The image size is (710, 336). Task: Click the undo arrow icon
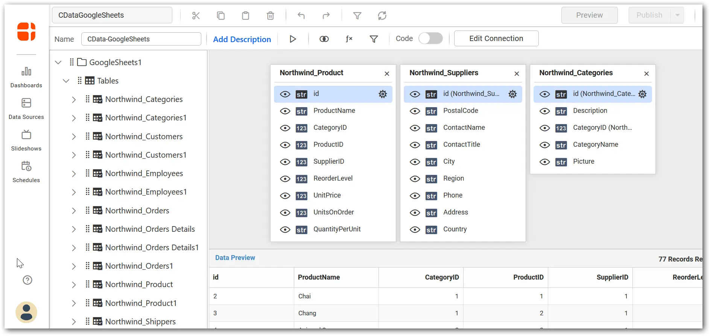(x=301, y=15)
